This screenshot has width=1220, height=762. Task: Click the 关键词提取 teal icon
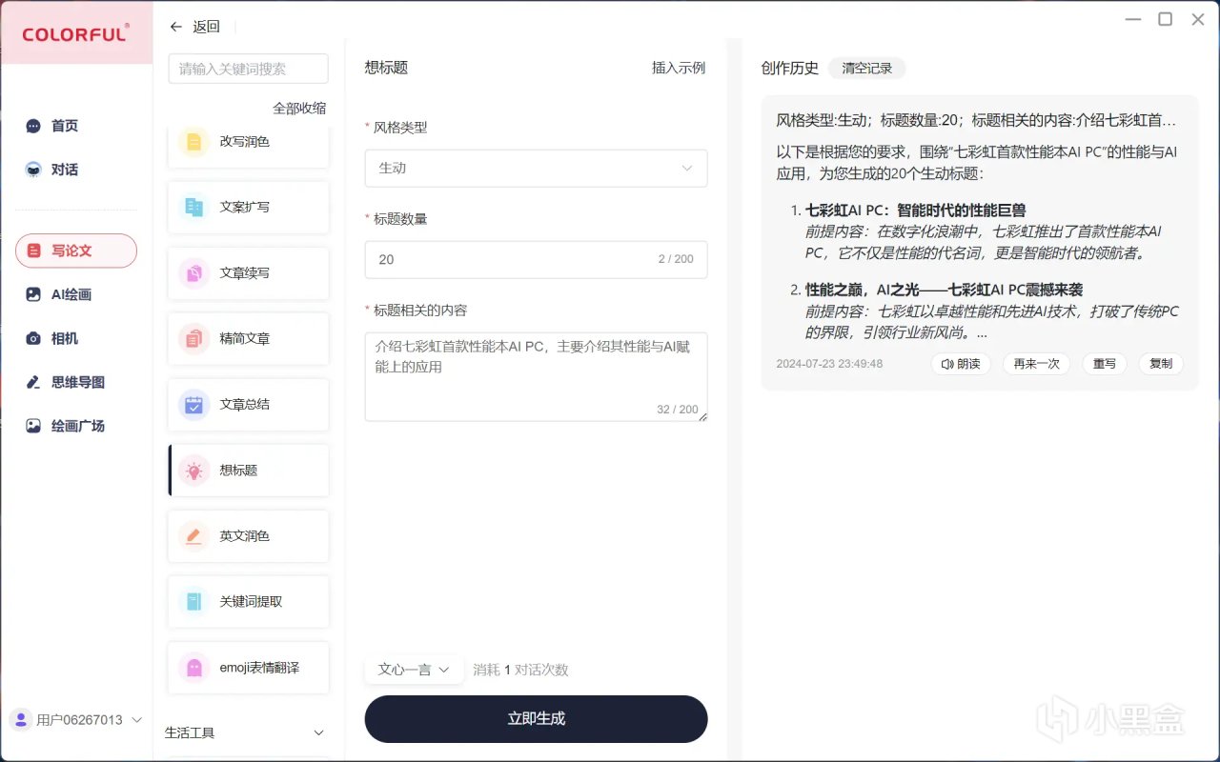coord(194,602)
